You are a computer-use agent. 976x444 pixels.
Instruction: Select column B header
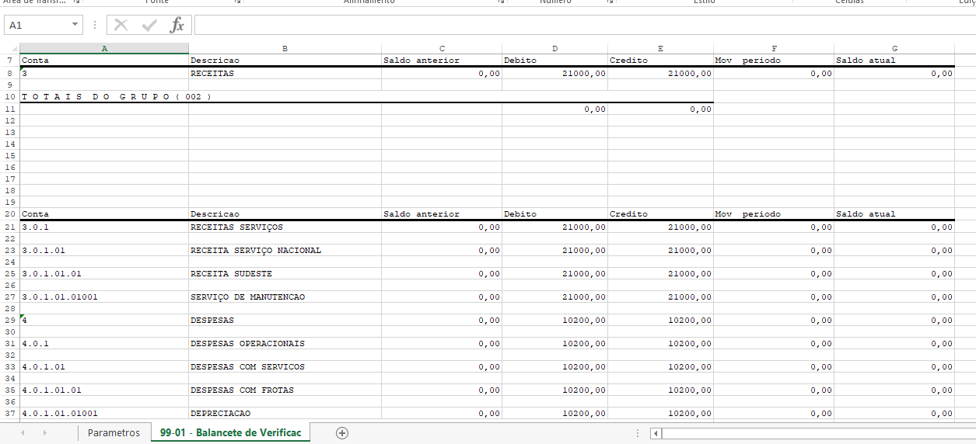tap(285, 48)
